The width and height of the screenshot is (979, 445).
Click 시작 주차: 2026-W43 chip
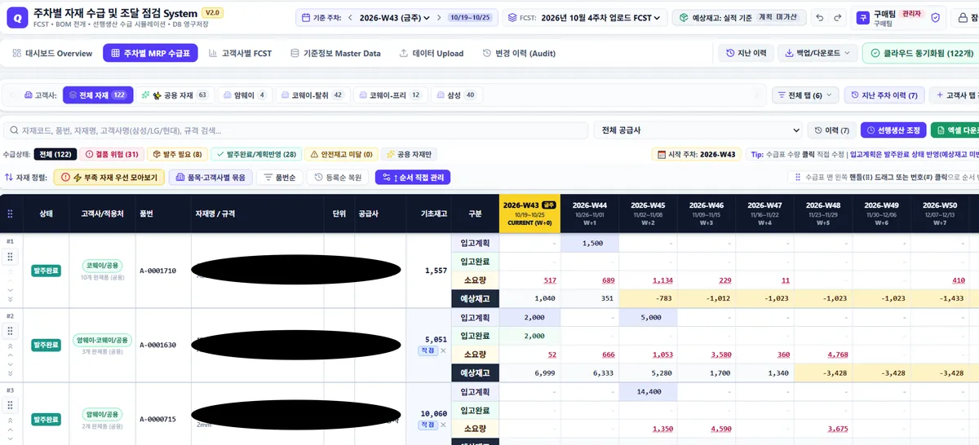696,154
